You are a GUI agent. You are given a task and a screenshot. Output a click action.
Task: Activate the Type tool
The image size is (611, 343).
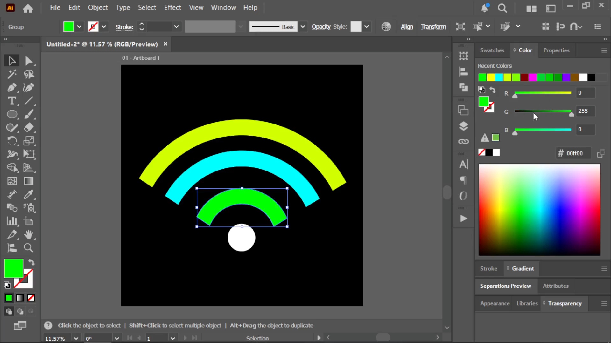12,101
